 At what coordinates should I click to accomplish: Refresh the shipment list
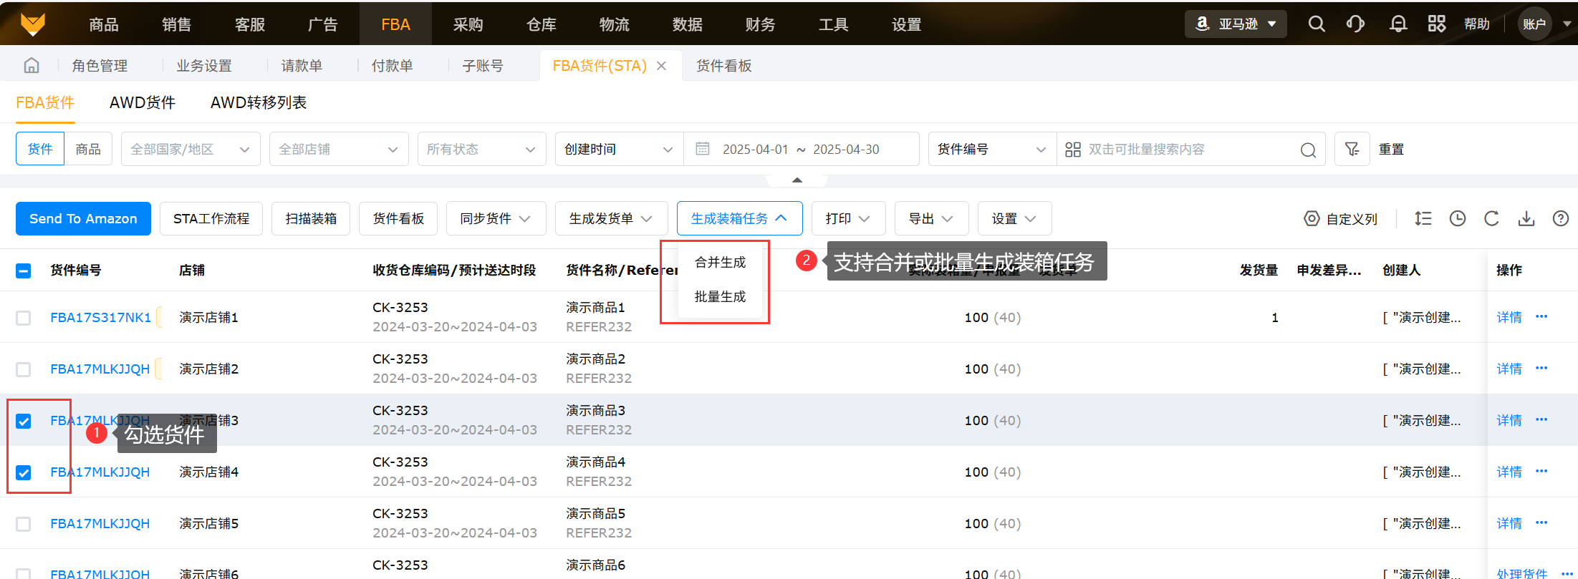point(1491,219)
